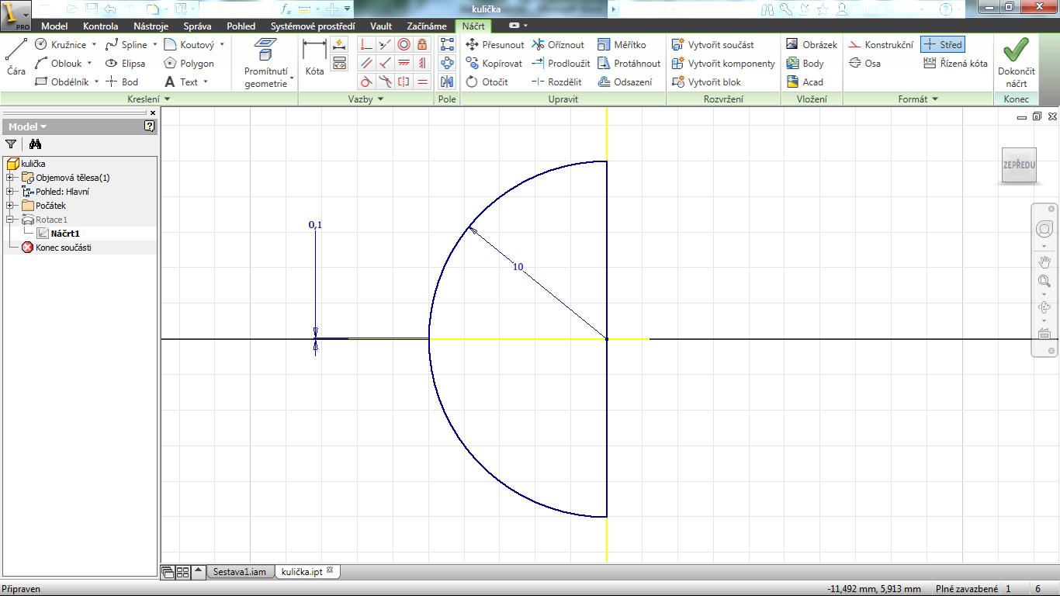Open the Obdélník dropdown arrow
The height and width of the screenshot is (596, 1060).
click(x=96, y=81)
